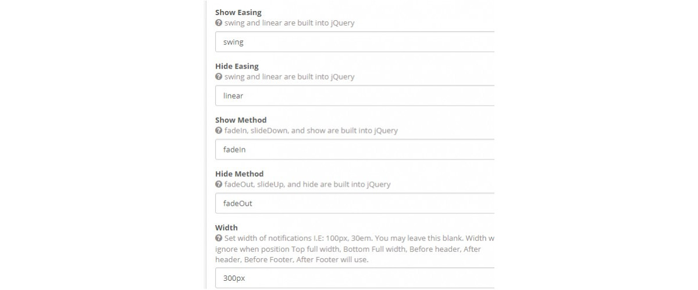698x290 pixels.
Task: Focus the Hide Easing field containing linear
Action: pos(355,96)
